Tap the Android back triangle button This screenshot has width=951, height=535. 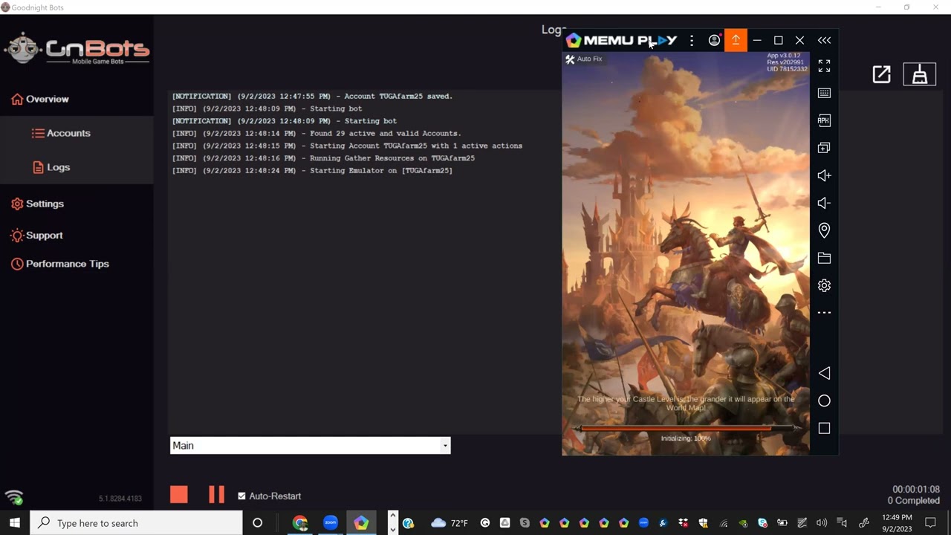coord(824,373)
